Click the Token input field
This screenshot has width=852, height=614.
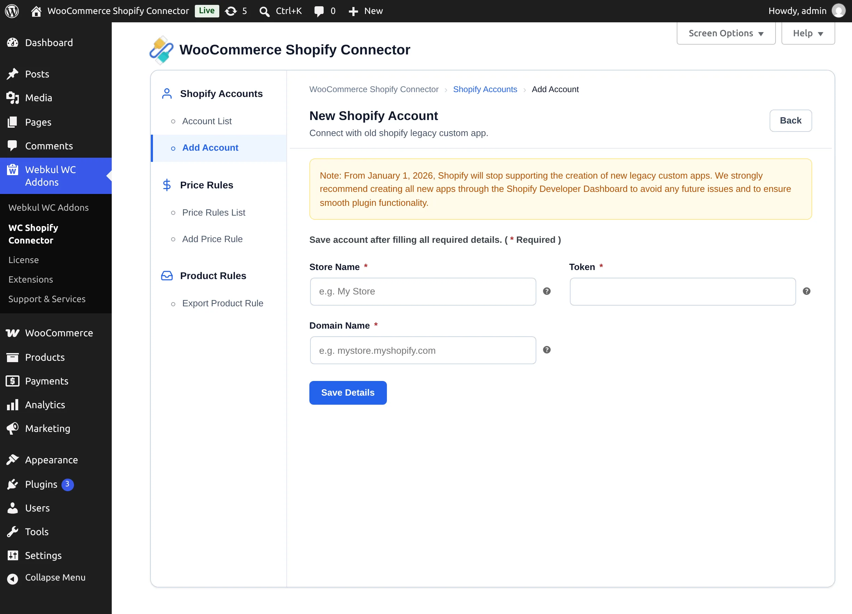pos(683,292)
